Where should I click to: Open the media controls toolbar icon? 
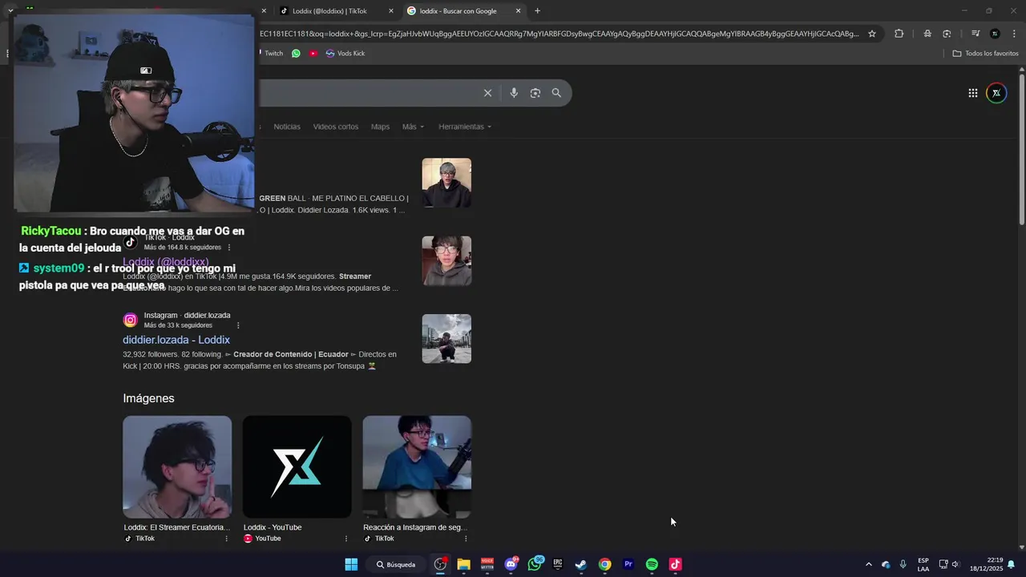click(x=976, y=34)
